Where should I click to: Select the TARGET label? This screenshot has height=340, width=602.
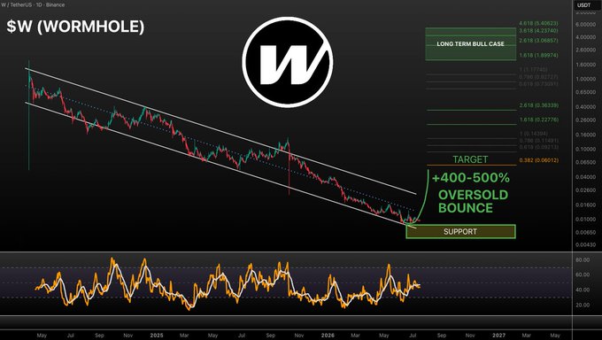[x=470, y=159]
